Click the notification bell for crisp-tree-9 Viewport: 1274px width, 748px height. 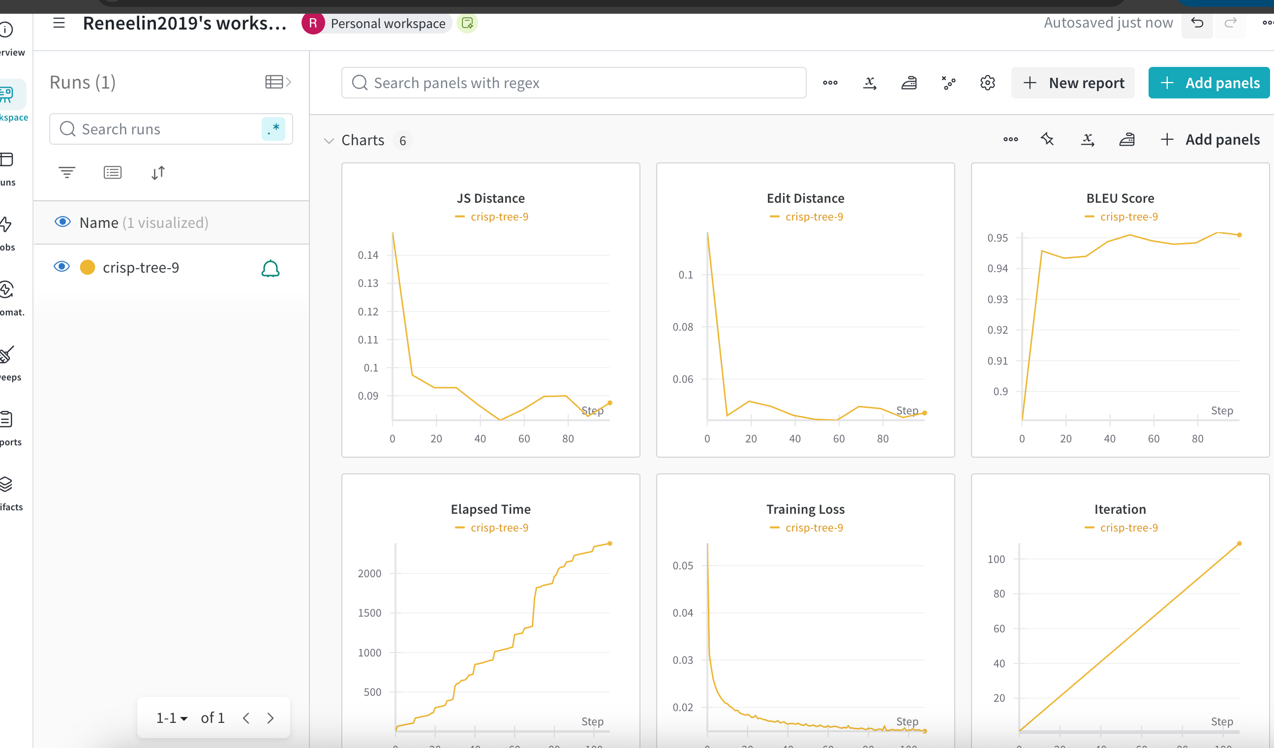click(x=270, y=267)
